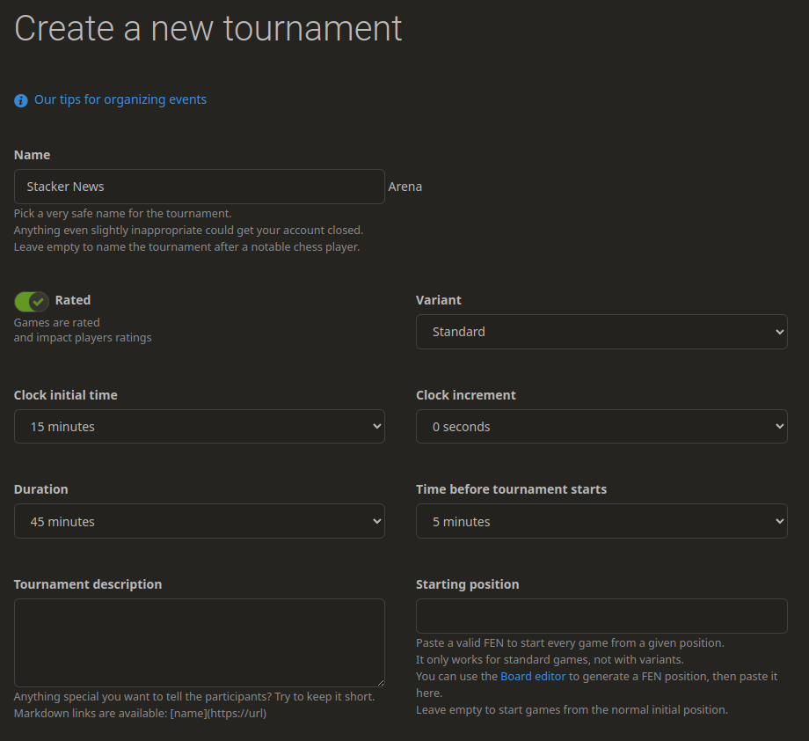Click the Tournament description text area
809x741 pixels.
199,642
